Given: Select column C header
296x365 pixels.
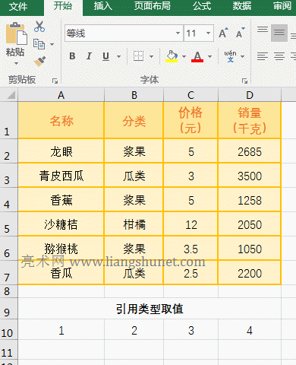Looking at the screenshot, I should tap(191, 95).
